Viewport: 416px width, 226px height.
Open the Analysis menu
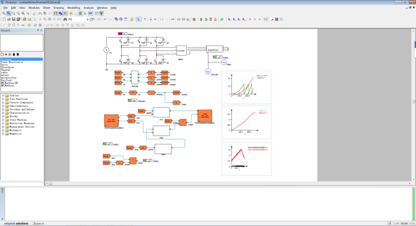tap(89, 8)
